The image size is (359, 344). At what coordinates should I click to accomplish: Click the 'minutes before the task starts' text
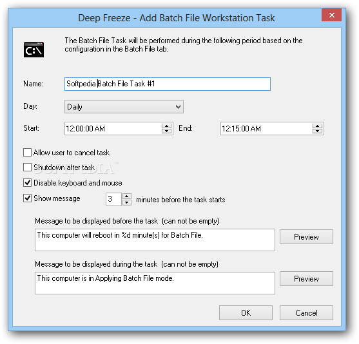point(180,200)
